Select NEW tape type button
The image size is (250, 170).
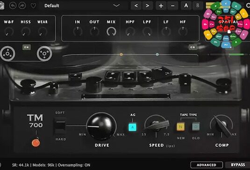[x=180, y=127]
